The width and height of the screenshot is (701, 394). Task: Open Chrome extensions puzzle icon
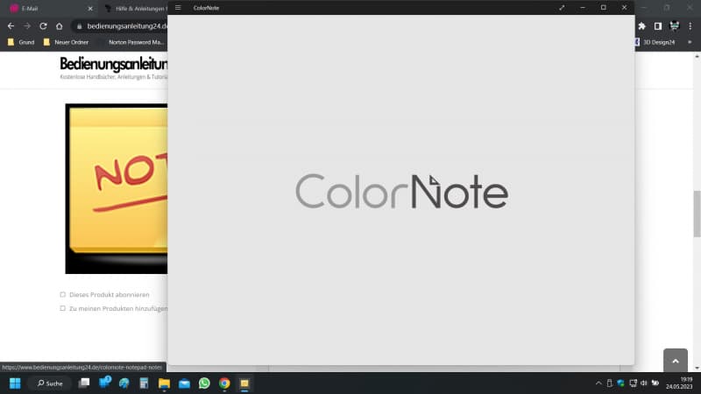[642, 26]
